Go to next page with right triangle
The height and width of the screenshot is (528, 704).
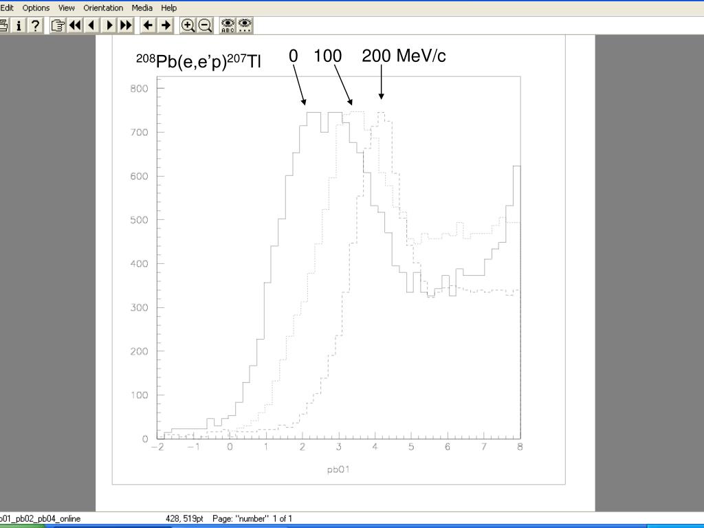pos(109,25)
